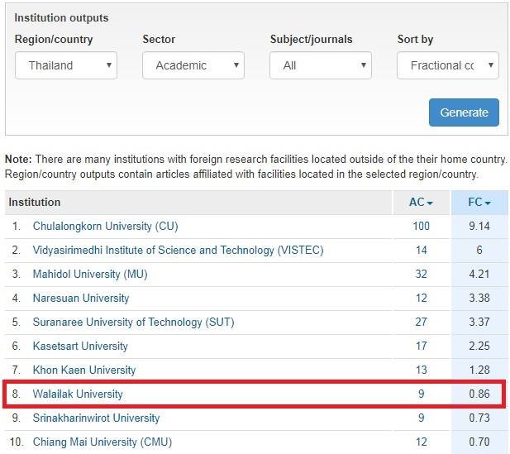Open the Sort by dropdown
Image resolution: width=510 pixels, height=454 pixels.
point(447,65)
